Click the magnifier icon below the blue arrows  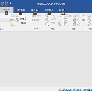59,24
